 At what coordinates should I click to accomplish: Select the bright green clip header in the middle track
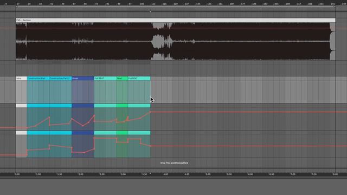(x=122, y=106)
